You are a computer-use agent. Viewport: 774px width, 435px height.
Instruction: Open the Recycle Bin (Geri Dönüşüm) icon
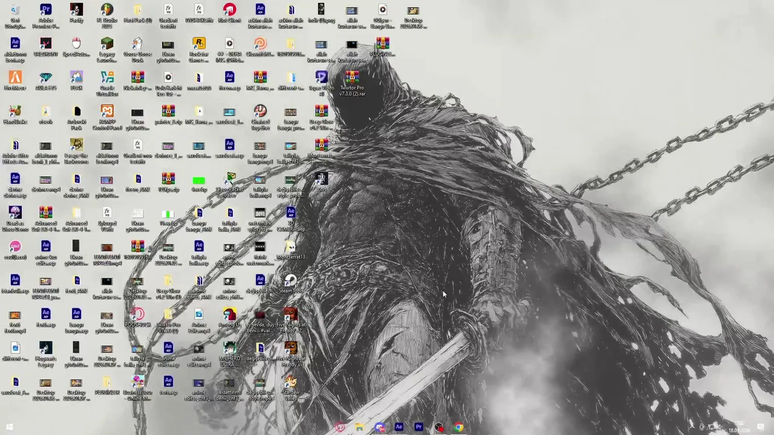(x=15, y=16)
